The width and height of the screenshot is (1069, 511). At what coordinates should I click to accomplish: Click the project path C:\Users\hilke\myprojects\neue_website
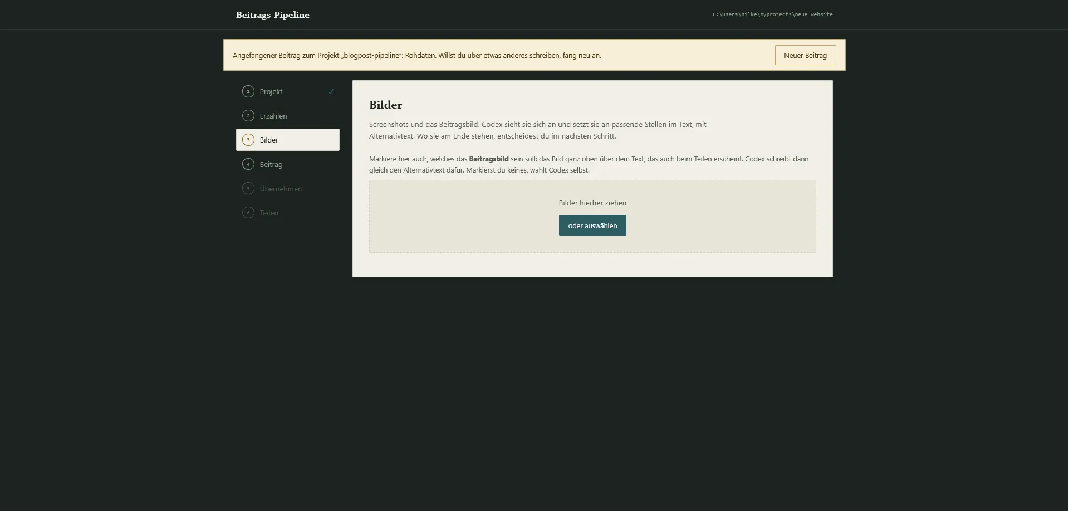(773, 14)
